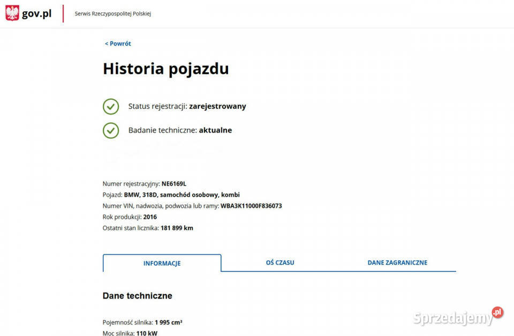Select the Historia pojazdu page heading
Screen dimensions: 514x336
click(165, 69)
